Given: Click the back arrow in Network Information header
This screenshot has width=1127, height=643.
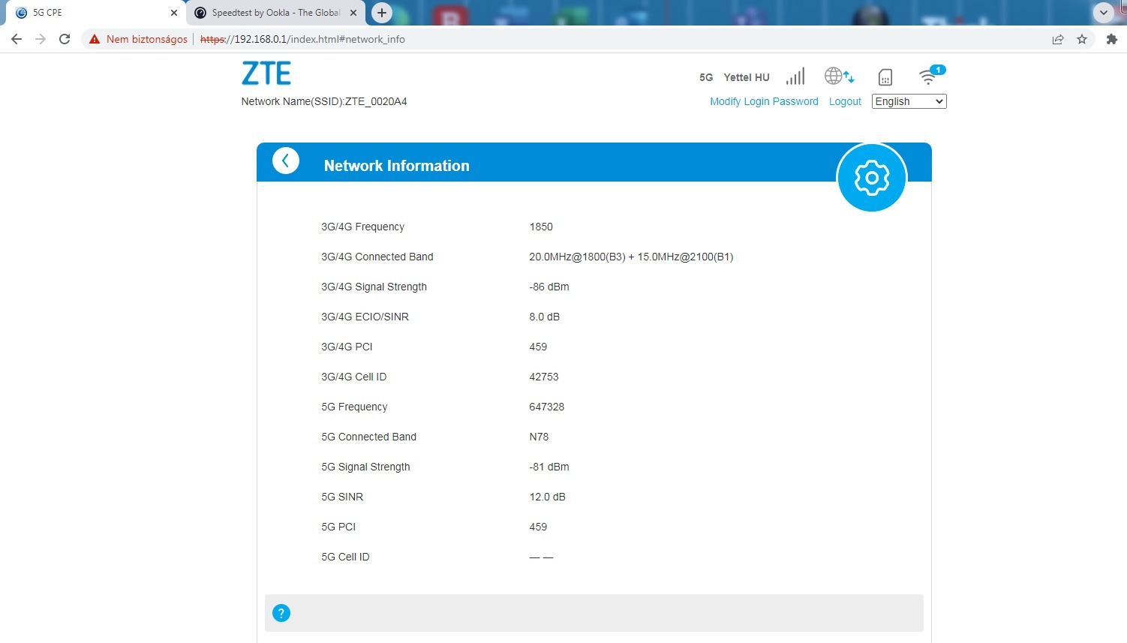Looking at the screenshot, I should click(x=286, y=161).
